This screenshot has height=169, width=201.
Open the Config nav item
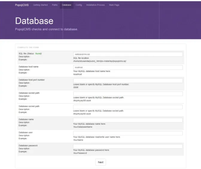(79, 5)
